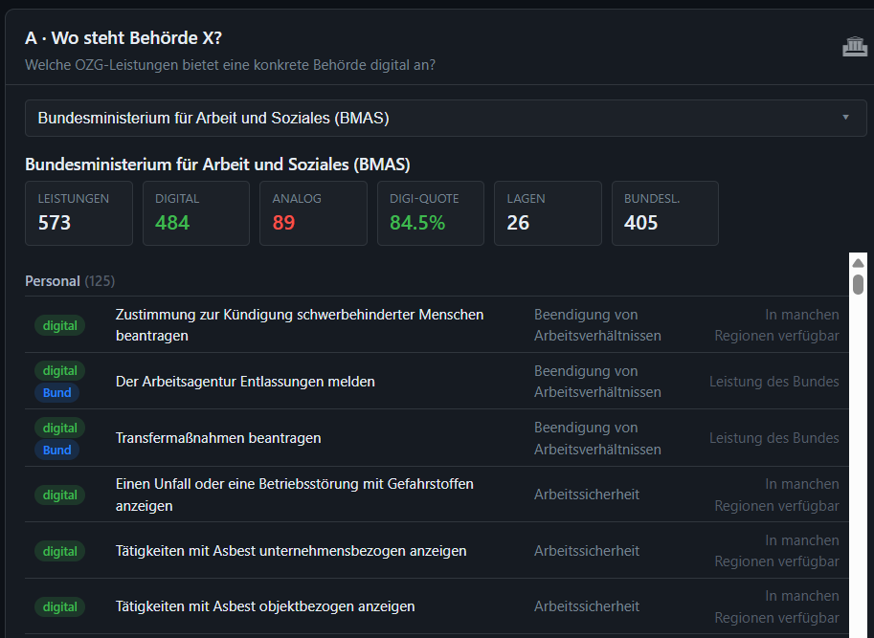Click the bold BMAS heading above stat cards
Screen dimensions: 874x638
coord(217,165)
